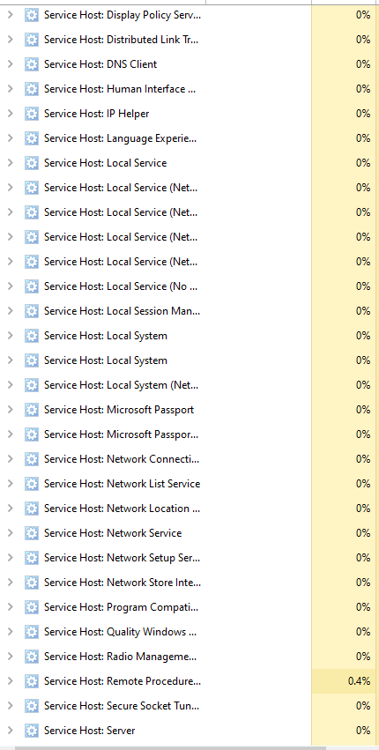Expand the Service Host: Server chevron

click(x=10, y=731)
